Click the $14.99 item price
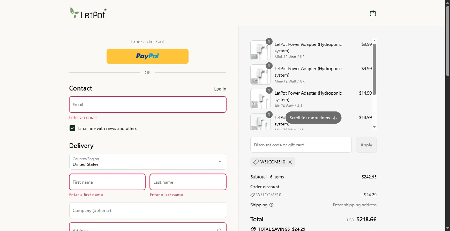 (x=365, y=93)
